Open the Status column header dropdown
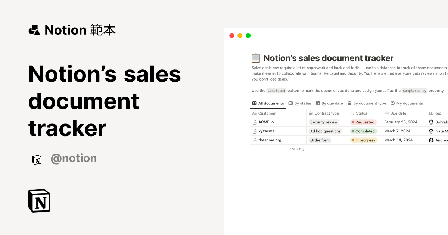Image resolution: width=448 pixels, height=235 pixels. coord(361,113)
